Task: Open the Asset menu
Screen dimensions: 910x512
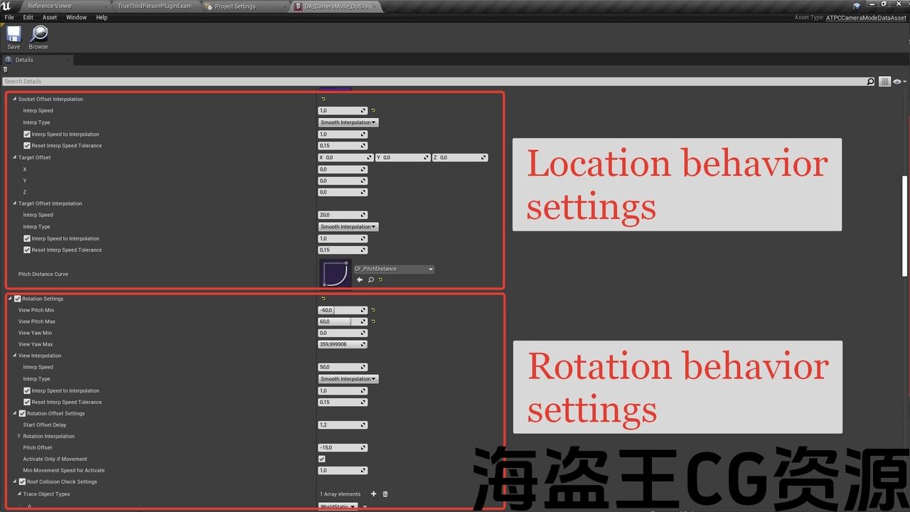Action: [50, 17]
